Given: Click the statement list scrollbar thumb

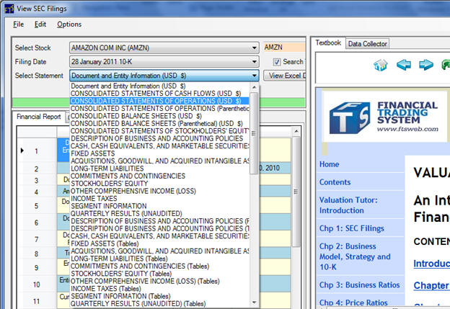Looking at the screenshot, I should [x=254, y=133].
